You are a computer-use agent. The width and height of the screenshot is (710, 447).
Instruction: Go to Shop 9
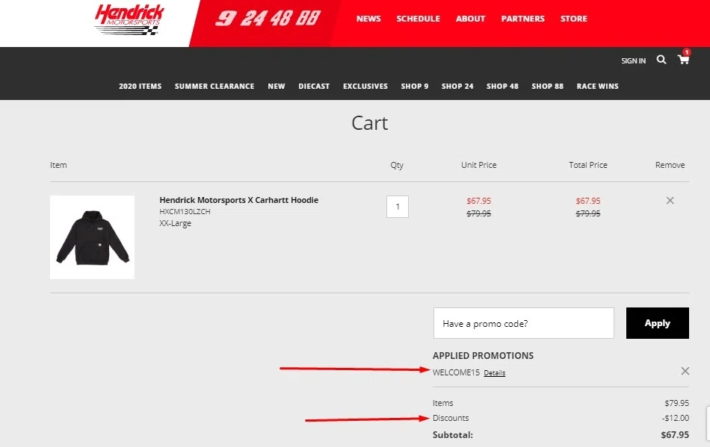[x=414, y=86]
